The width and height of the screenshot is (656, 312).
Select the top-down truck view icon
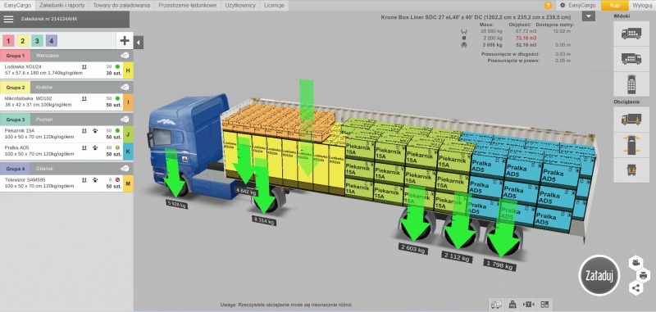pos(631,84)
